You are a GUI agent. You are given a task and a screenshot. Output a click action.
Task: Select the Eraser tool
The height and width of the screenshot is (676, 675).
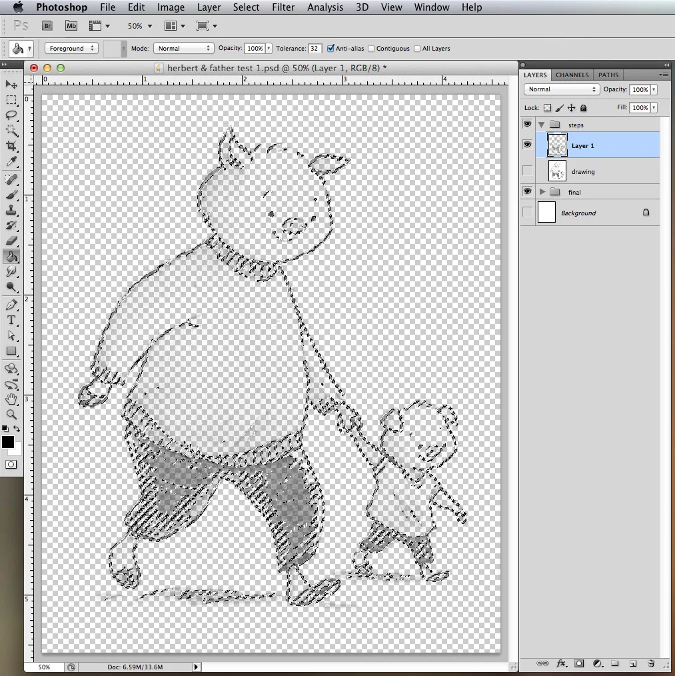pos(11,241)
